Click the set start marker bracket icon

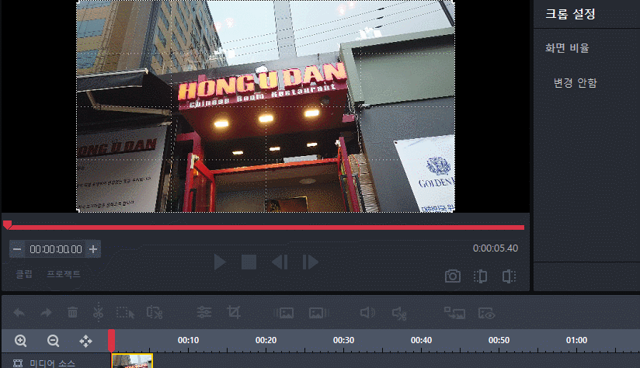[x=481, y=276]
